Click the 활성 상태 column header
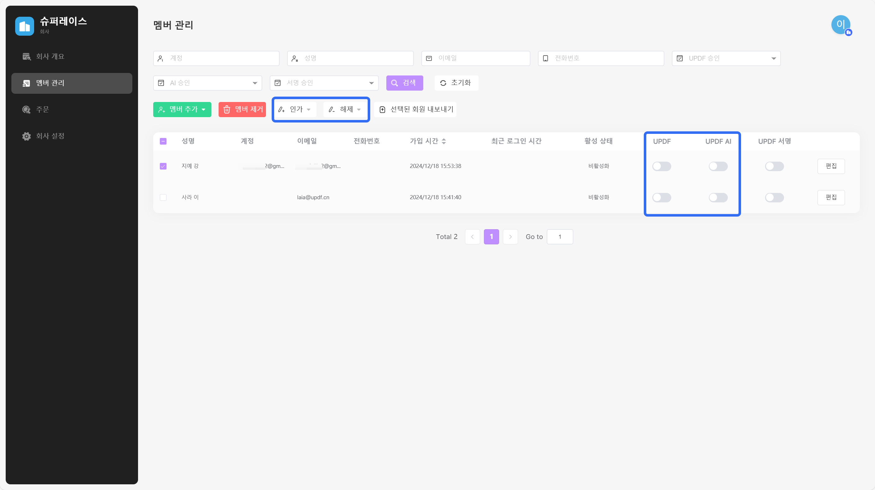The image size is (875, 490). tap(598, 141)
